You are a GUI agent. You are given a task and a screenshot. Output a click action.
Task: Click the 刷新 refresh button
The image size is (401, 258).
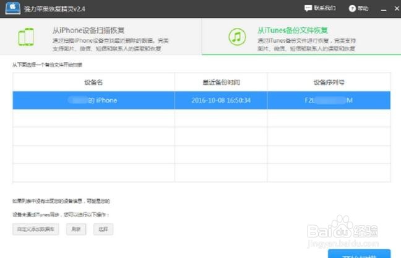76,229
